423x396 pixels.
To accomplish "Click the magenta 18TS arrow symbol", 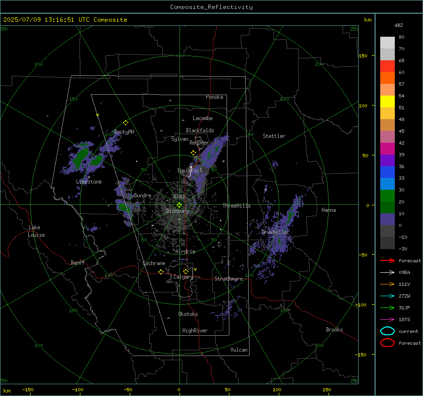I will (387, 320).
